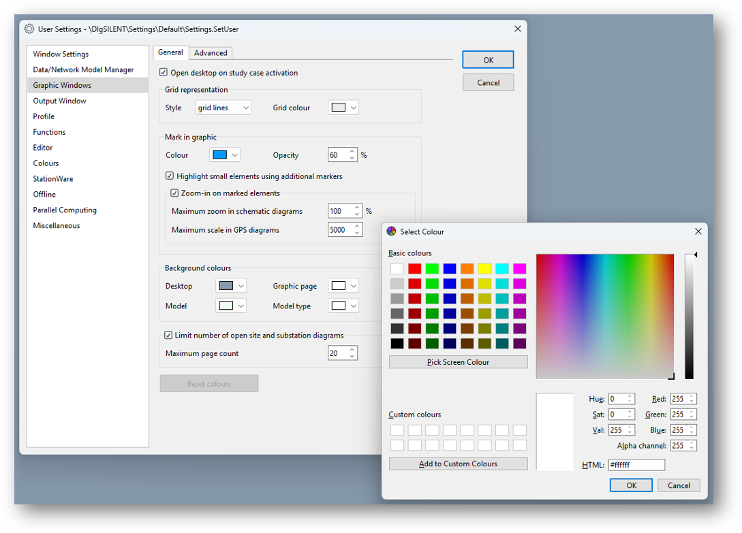Click the User Settings gear icon
Screen dimensions: 742x533
coord(29,29)
